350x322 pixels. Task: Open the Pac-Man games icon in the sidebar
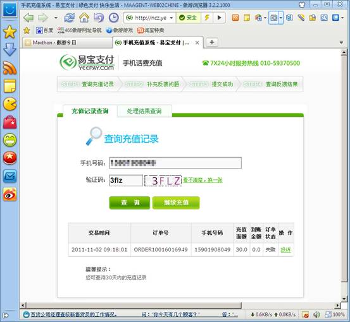tap(9, 104)
